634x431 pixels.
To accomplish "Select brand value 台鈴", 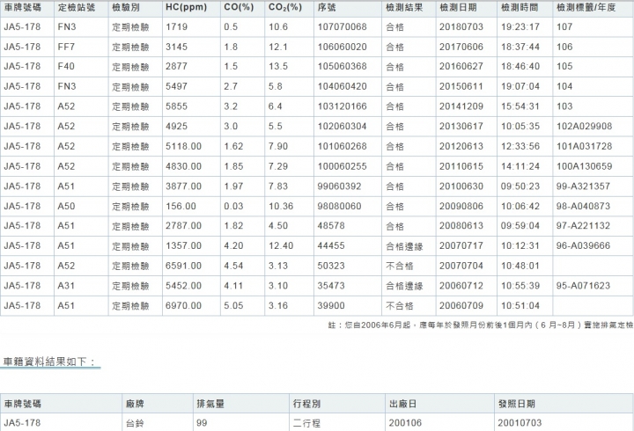I will [x=135, y=423].
